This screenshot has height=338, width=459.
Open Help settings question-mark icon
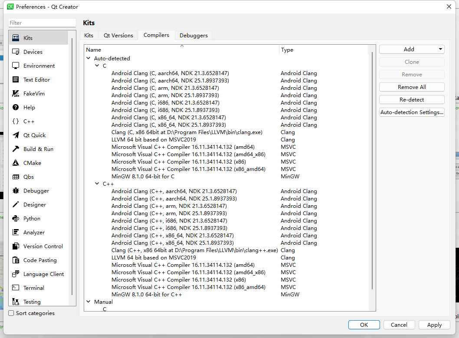tap(16, 108)
